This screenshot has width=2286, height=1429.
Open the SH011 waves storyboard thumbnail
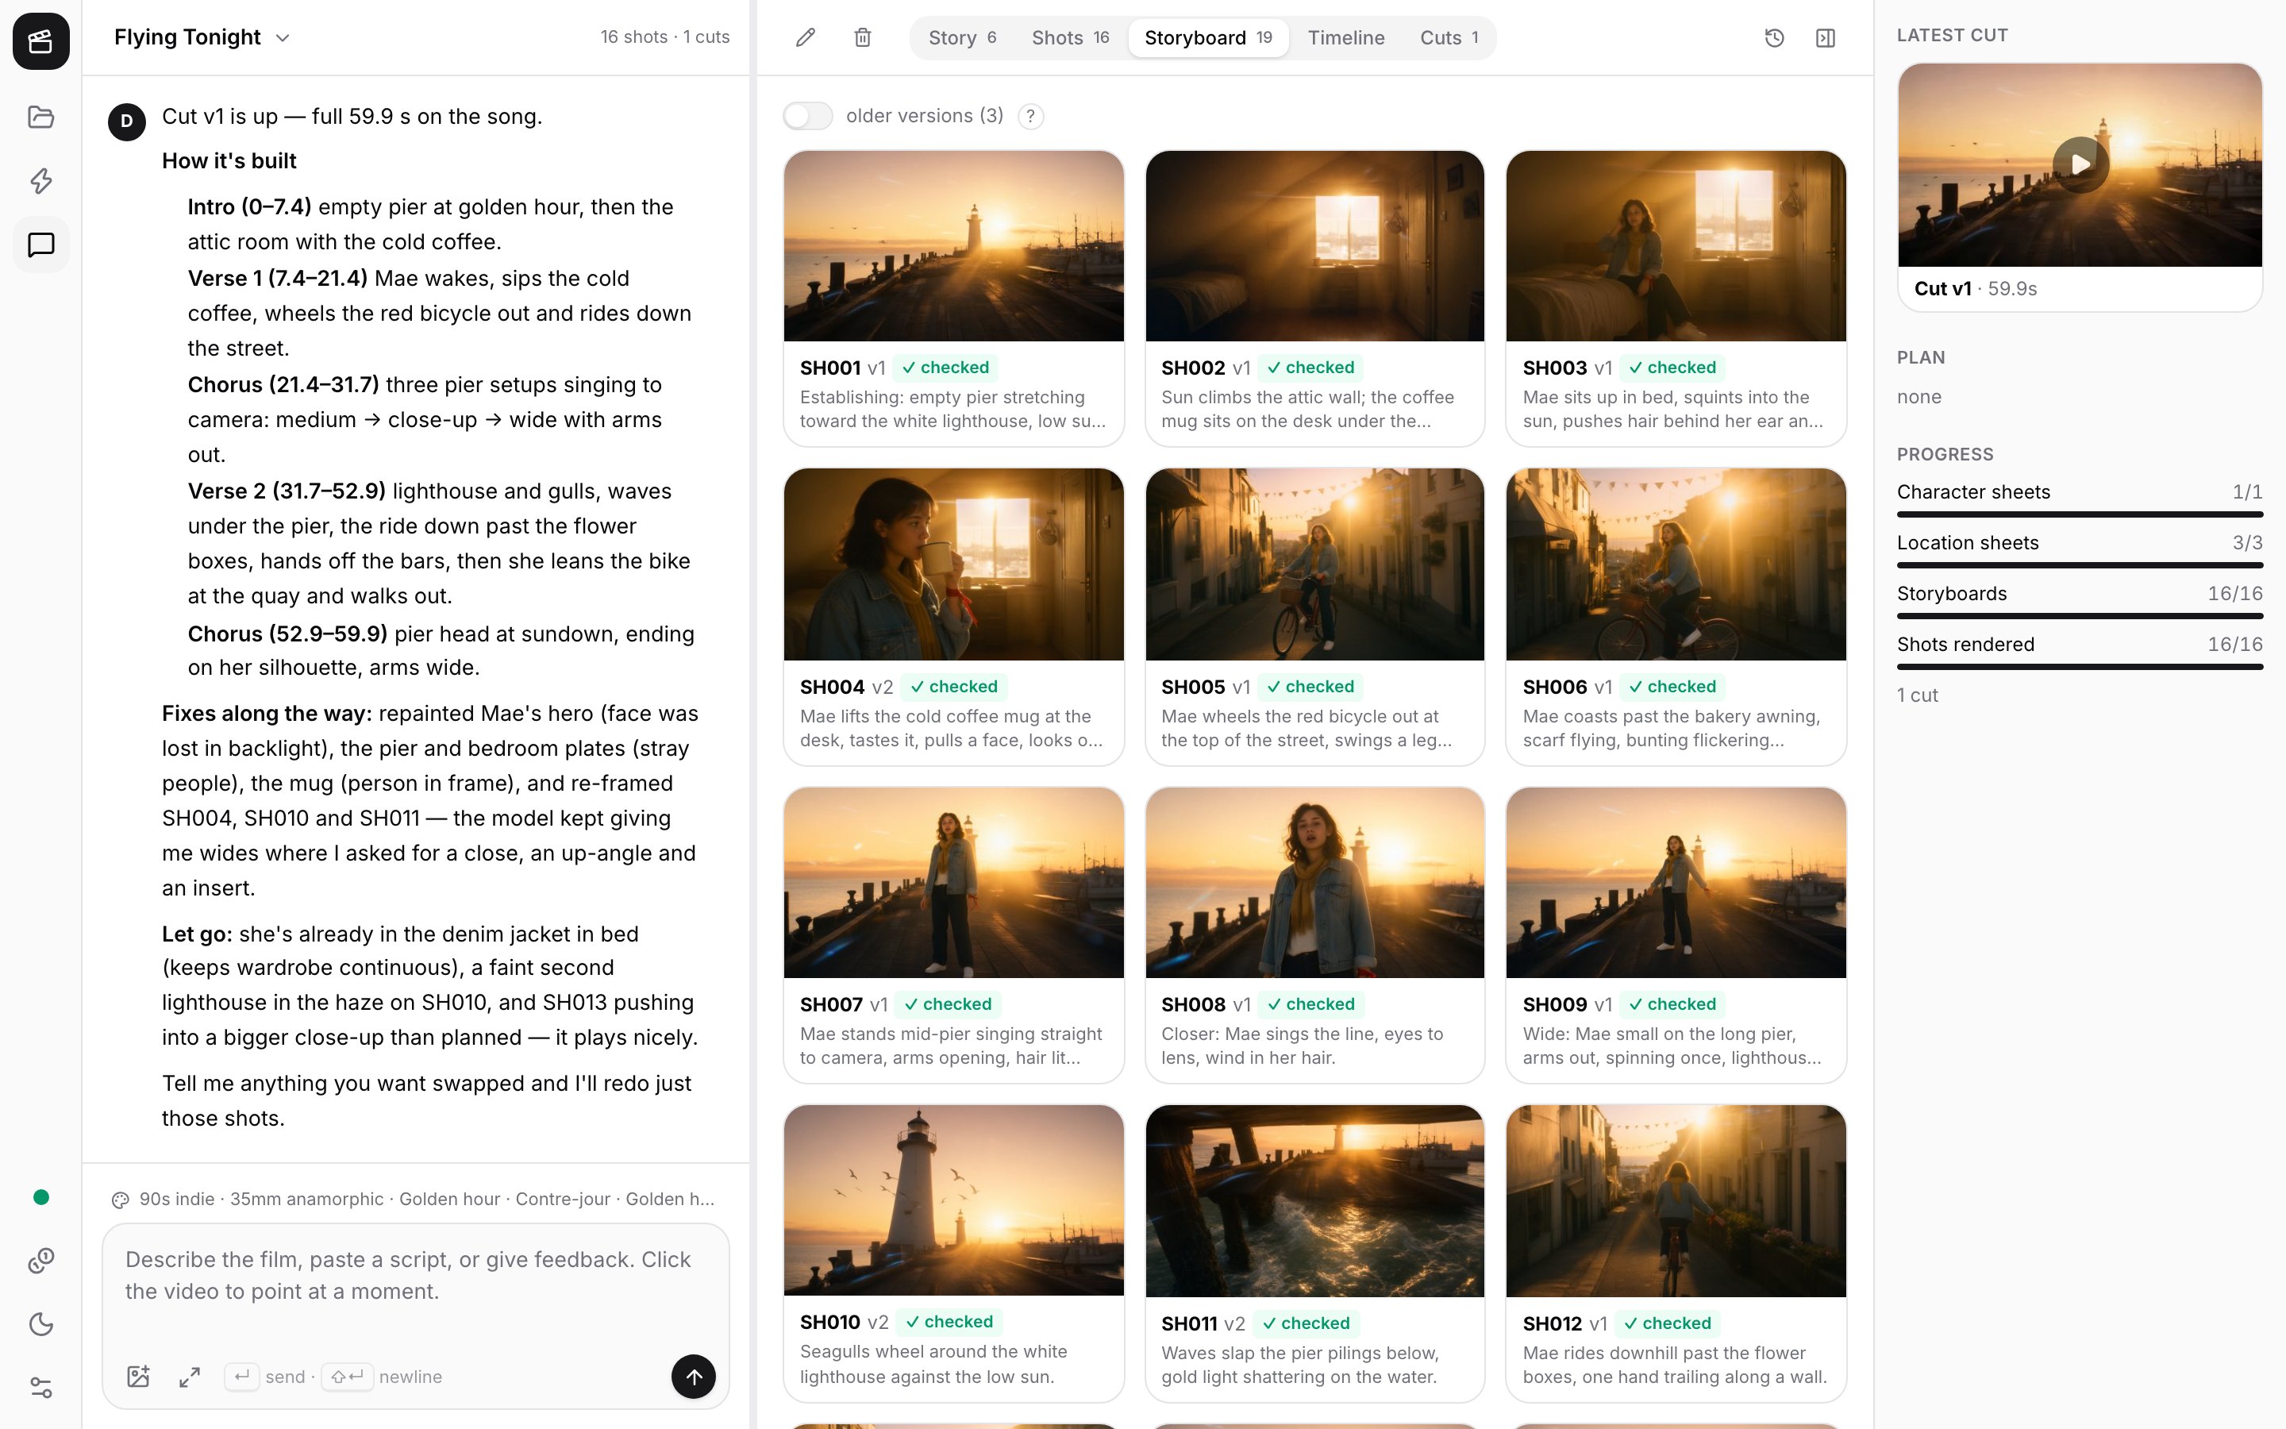click(1314, 1201)
